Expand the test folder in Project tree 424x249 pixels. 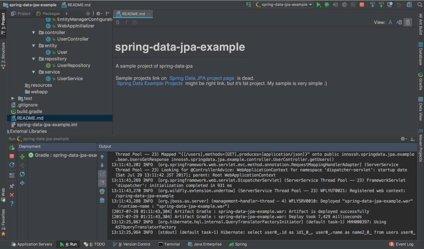[12, 98]
